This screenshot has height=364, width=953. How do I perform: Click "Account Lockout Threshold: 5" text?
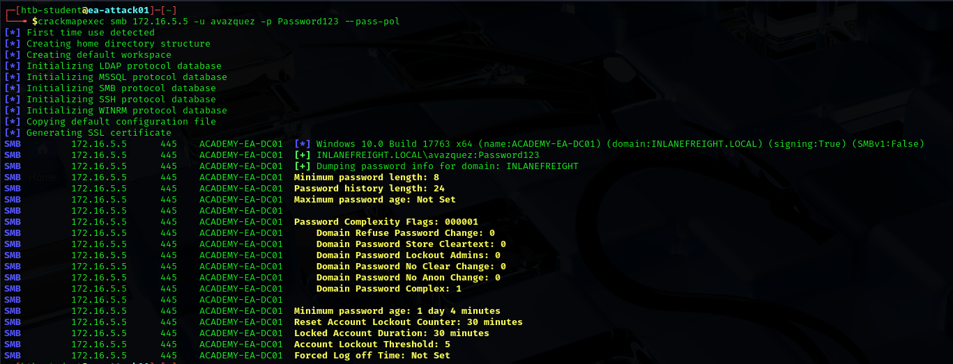[x=372, y=345]
